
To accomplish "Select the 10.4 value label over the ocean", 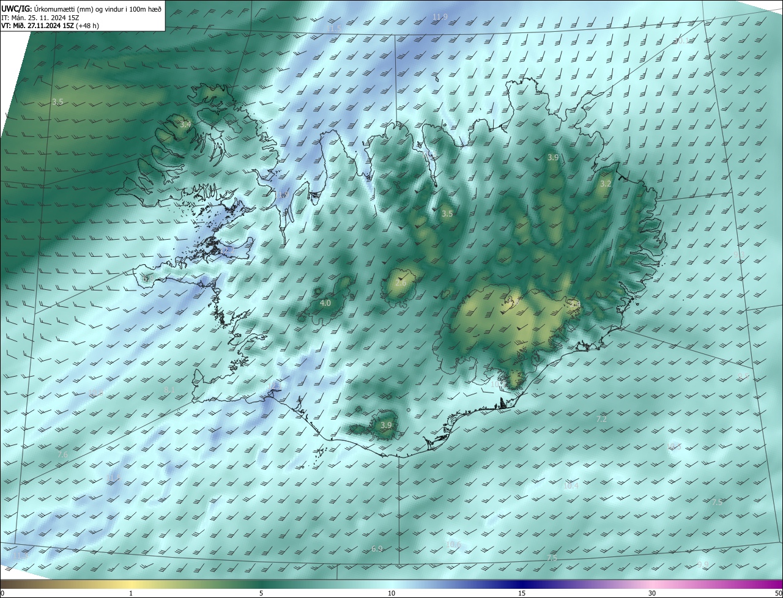I will click(570, 485).
